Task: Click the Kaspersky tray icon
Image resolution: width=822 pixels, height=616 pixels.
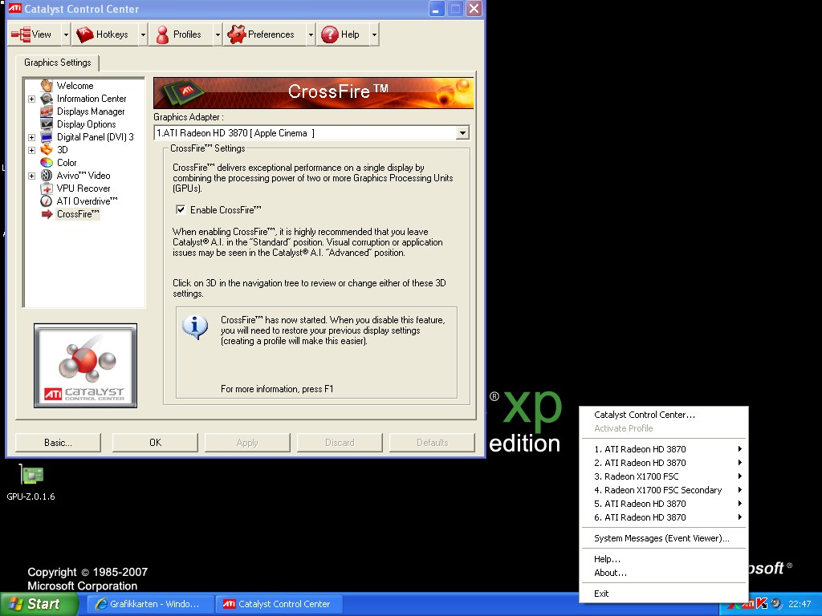Action: [x=762, y=604]
